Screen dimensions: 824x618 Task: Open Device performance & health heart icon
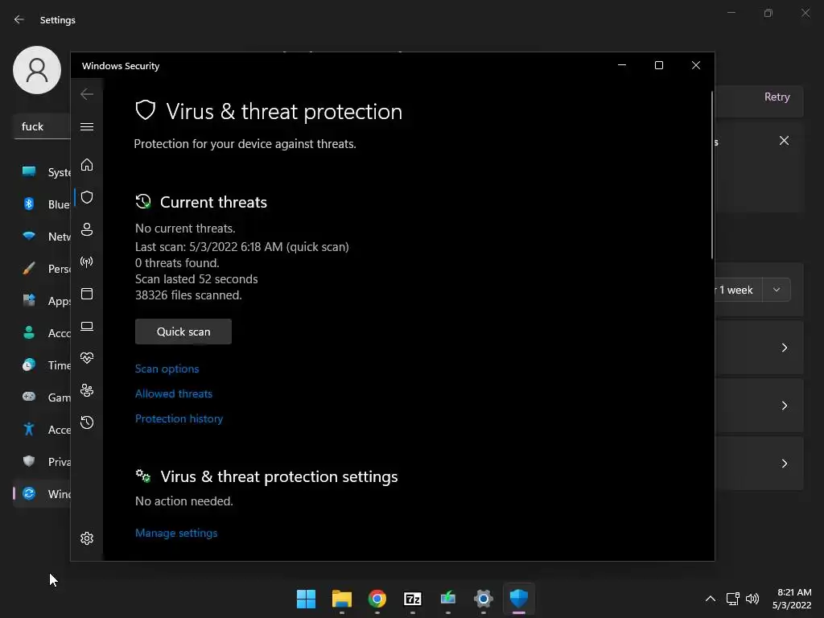(x=87, y=358)
